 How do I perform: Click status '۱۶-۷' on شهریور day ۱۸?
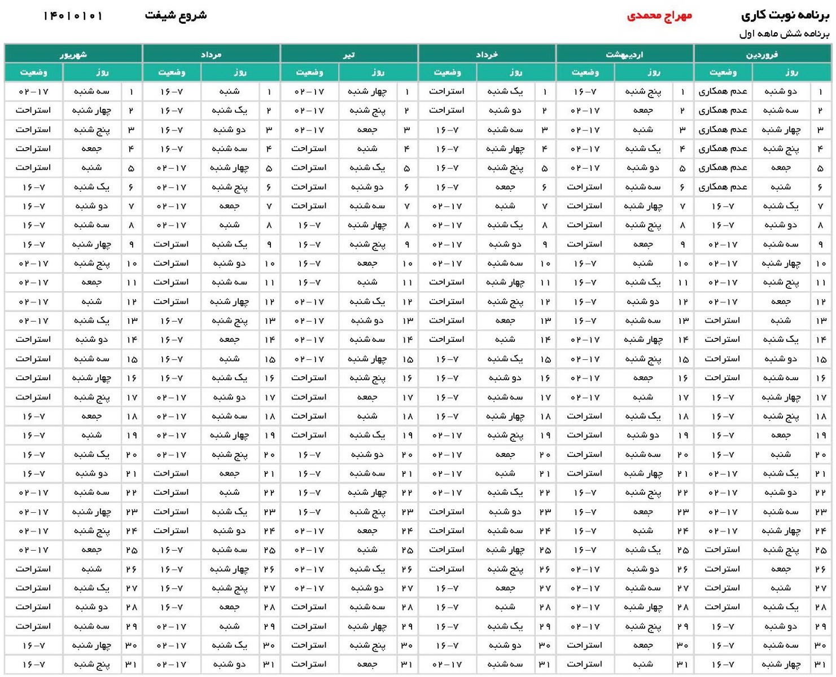(x=34, y=416)
